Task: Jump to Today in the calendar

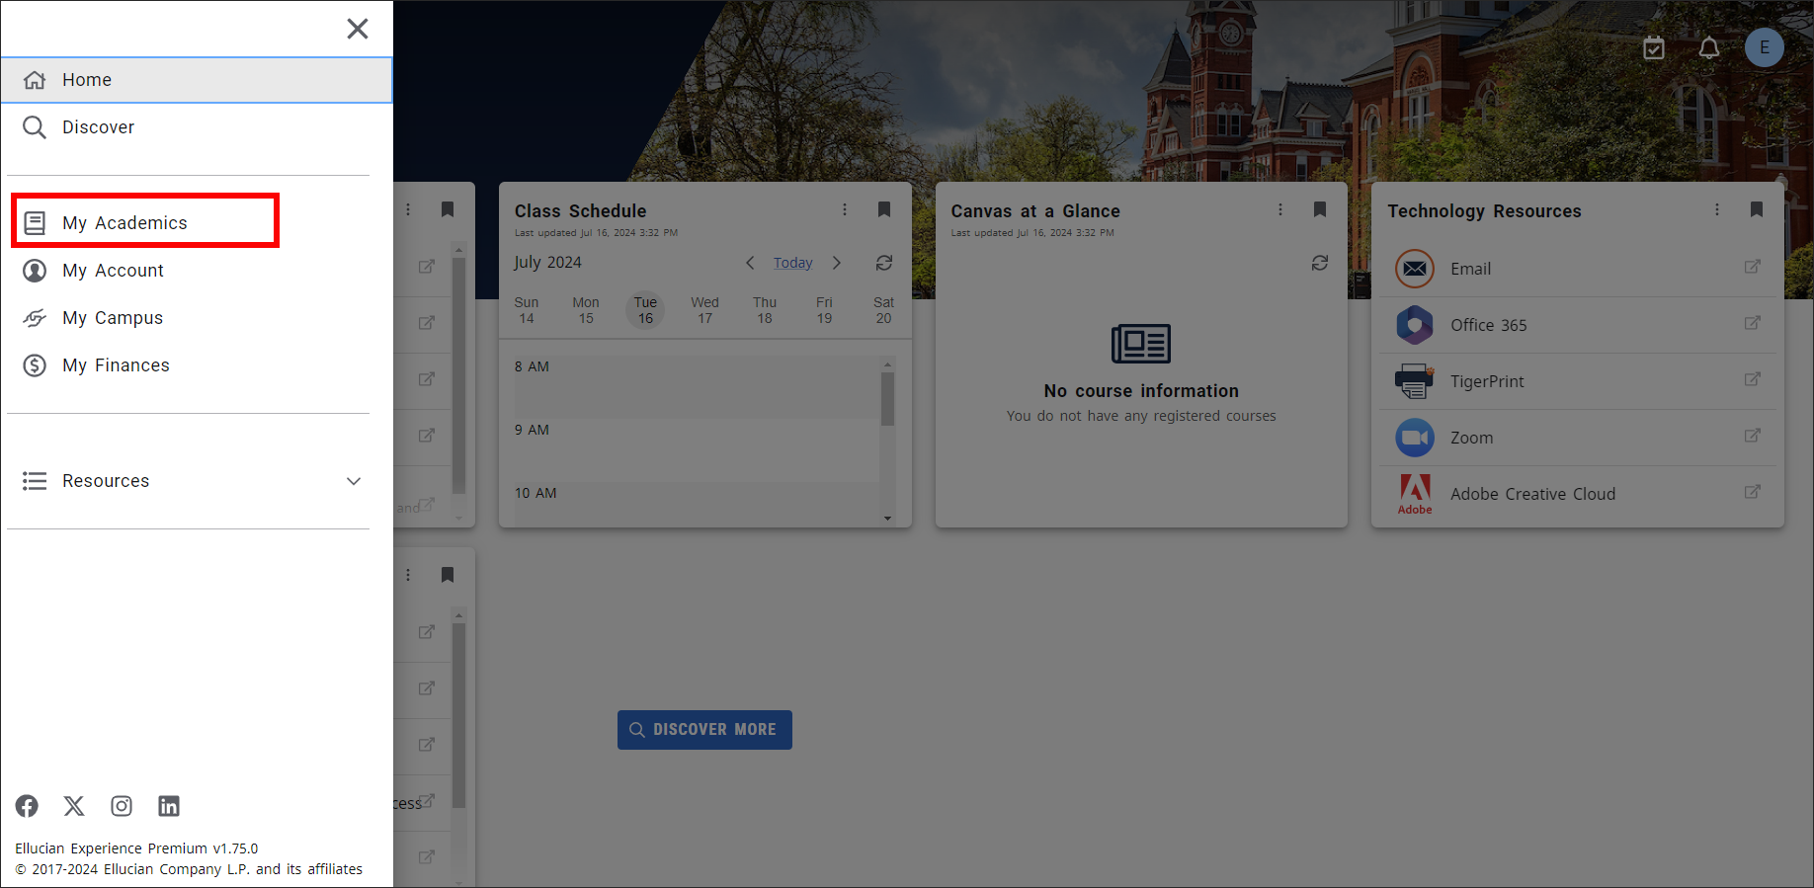Action: 792,263
